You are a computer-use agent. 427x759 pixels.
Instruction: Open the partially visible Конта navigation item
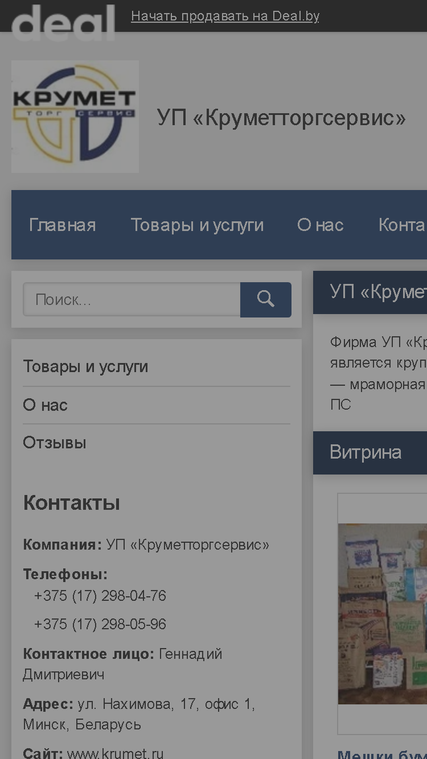click(403, 225)
